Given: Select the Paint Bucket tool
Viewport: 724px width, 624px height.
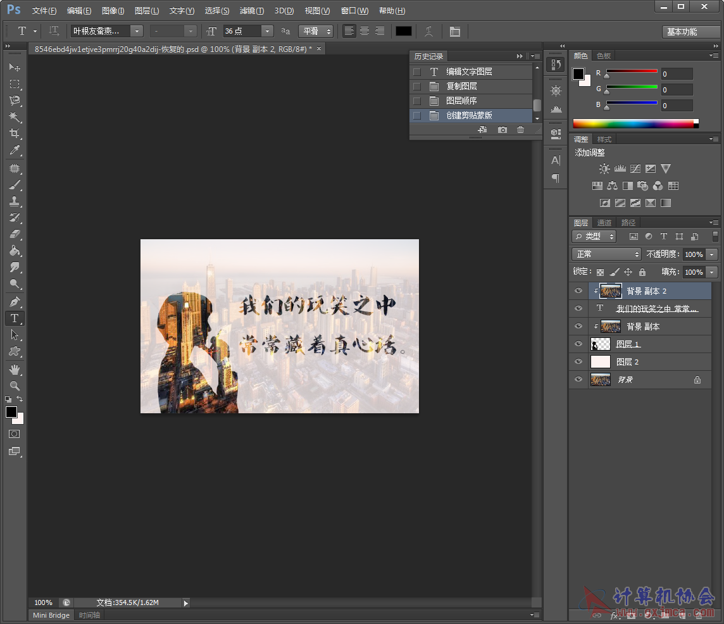Looking at the screenshot, I should (15, 251).
